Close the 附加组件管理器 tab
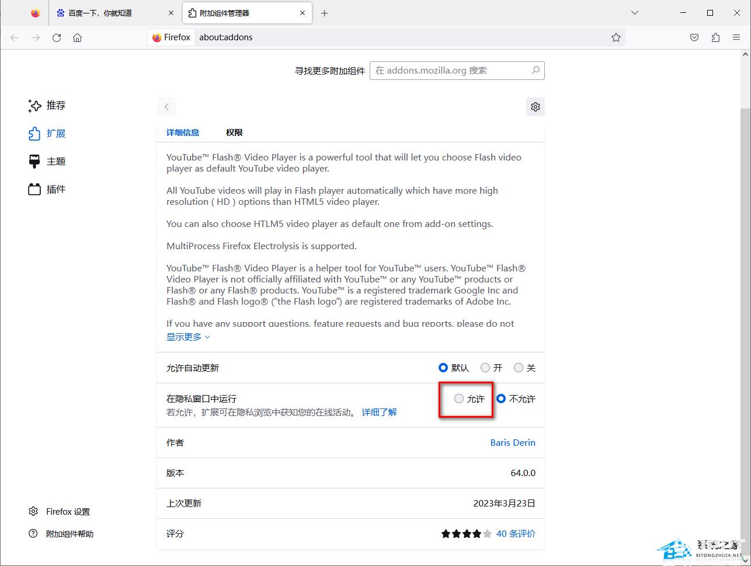 [x=303, y=13]
